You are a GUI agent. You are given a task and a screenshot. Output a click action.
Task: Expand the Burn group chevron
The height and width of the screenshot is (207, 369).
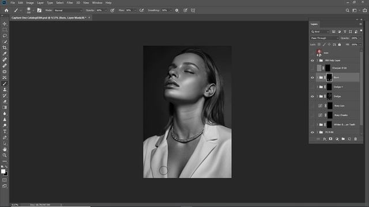point(317,78)
